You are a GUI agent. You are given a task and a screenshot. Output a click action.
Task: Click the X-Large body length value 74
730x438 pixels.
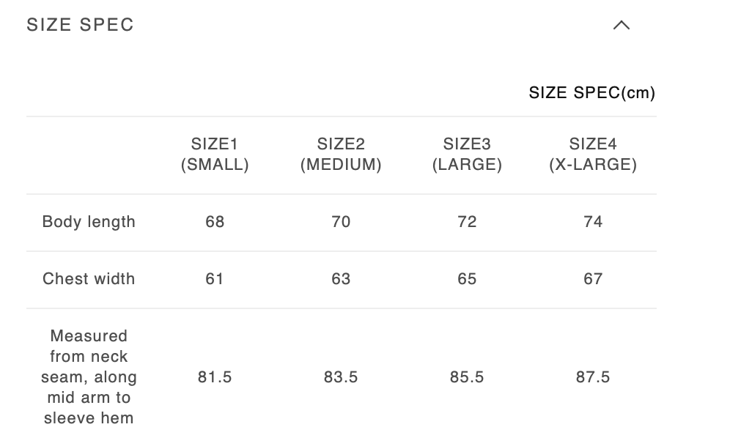(593, 222)
